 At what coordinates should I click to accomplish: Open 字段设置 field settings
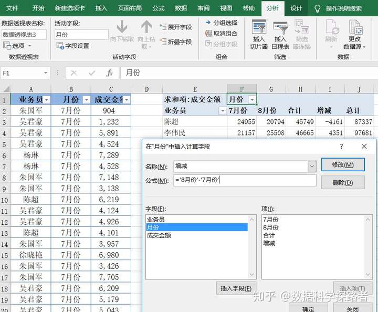(73, 46)
